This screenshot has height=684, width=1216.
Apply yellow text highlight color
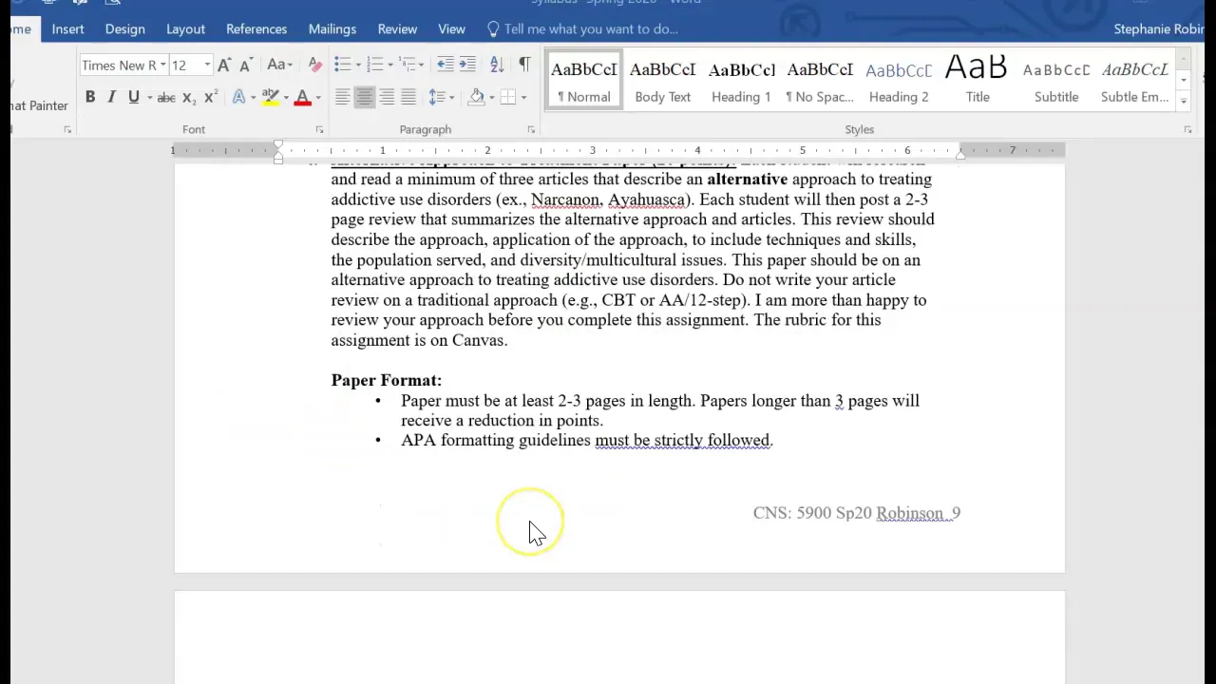click(270, 97)
